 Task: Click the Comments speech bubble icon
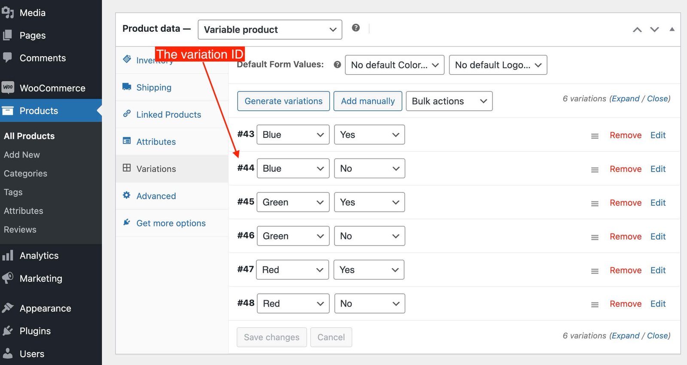(x=7, y=58)
